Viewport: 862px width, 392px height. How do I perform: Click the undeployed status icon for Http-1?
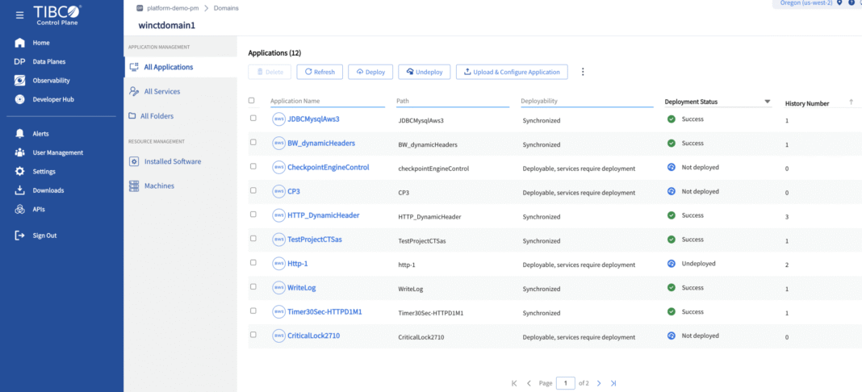pos(672,264)
